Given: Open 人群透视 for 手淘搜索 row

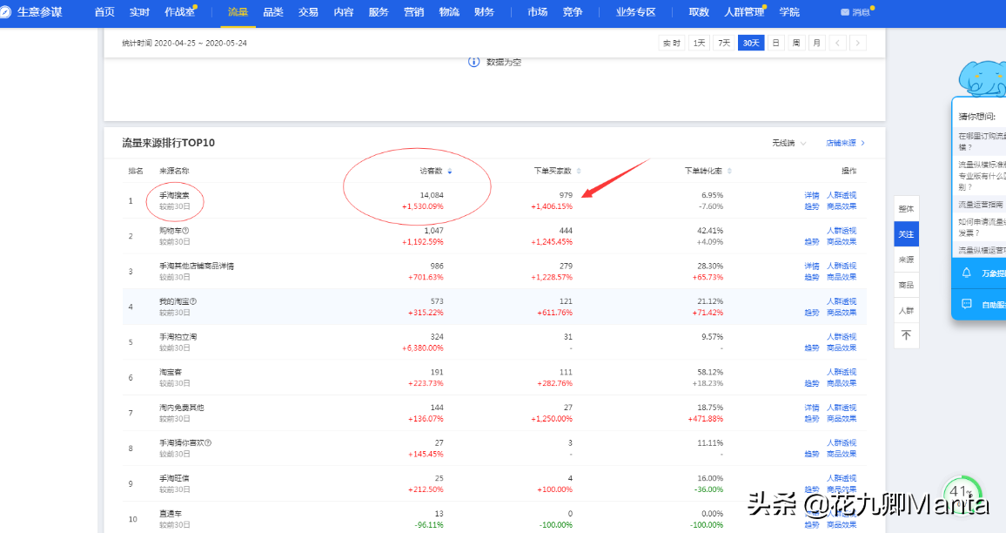Looking at the screenshot, I should tap(842, 195).
